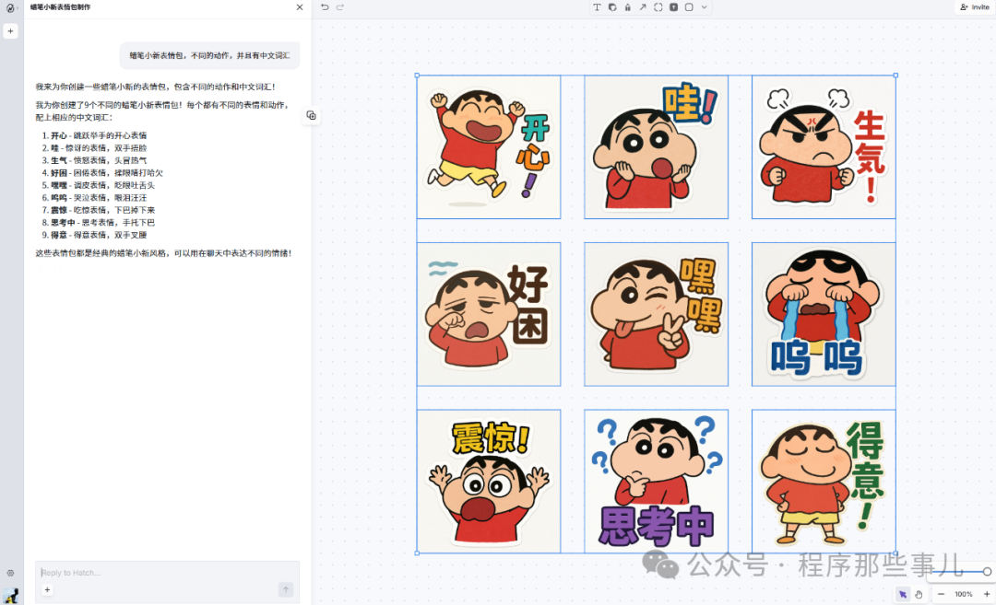Undo the last canvas action

tap(325, 7)
